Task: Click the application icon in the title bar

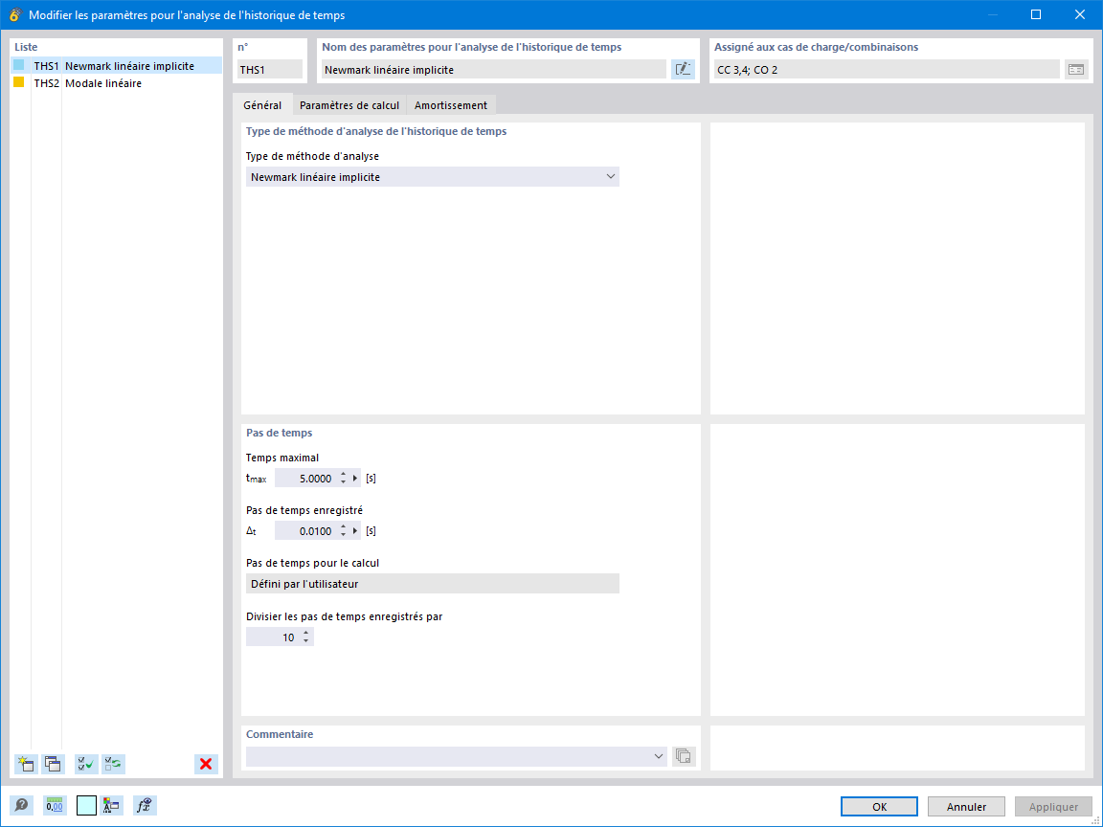Action: 14,14
